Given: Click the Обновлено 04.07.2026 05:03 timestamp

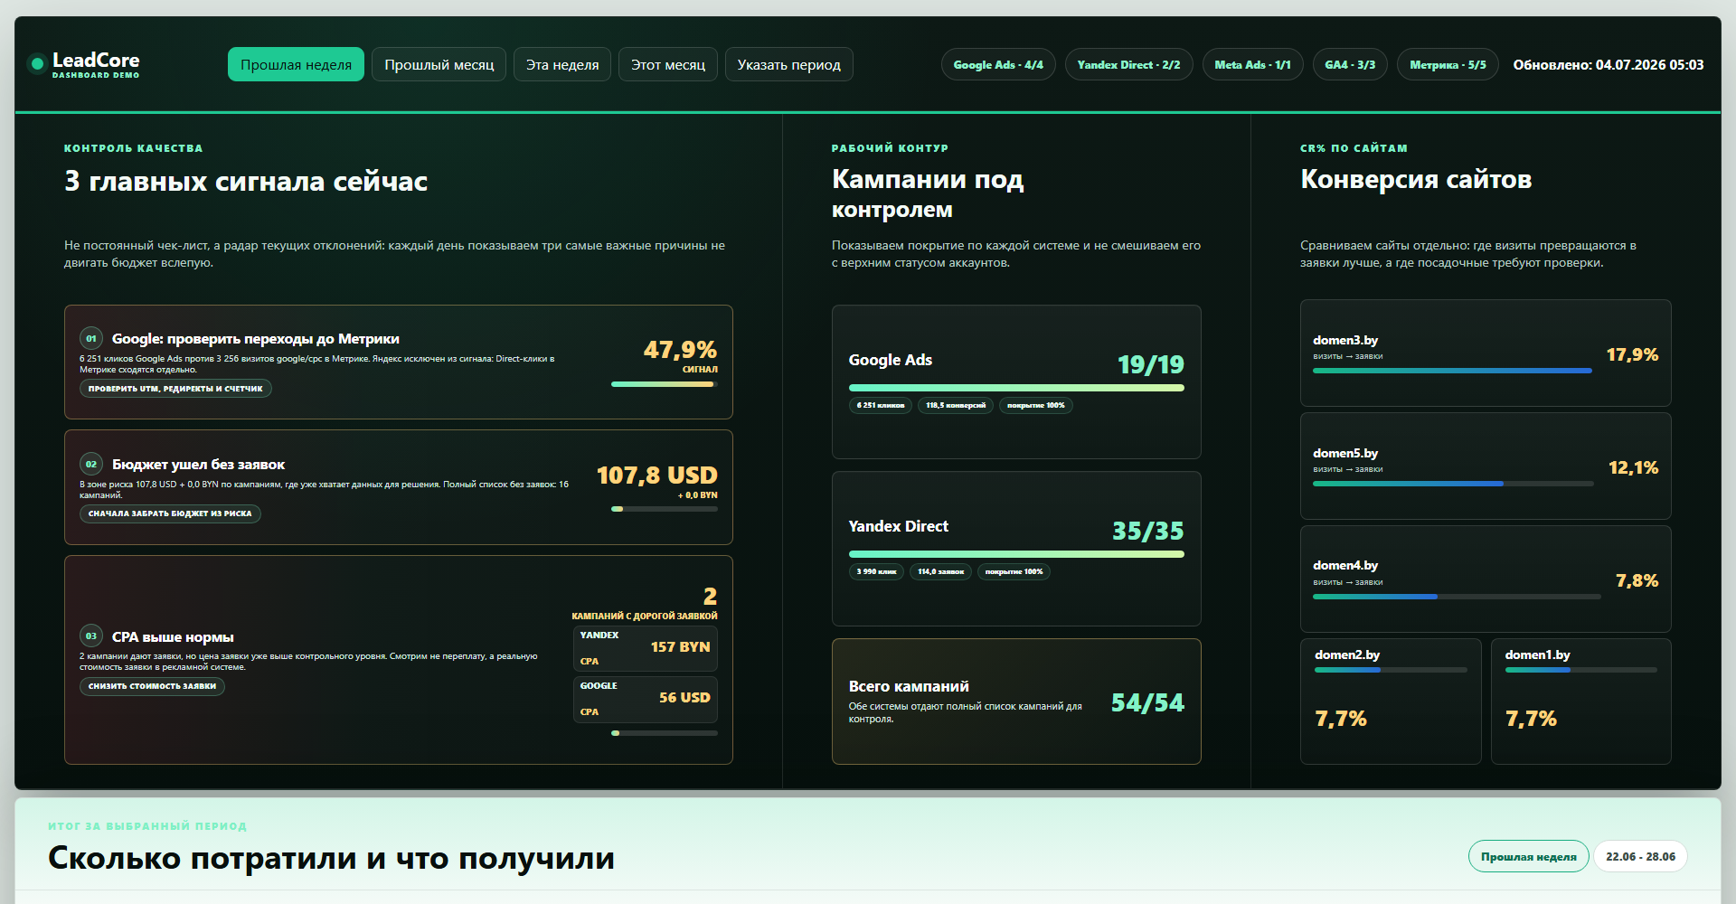Looking at the screenshot, I should tap(1609, 64).
